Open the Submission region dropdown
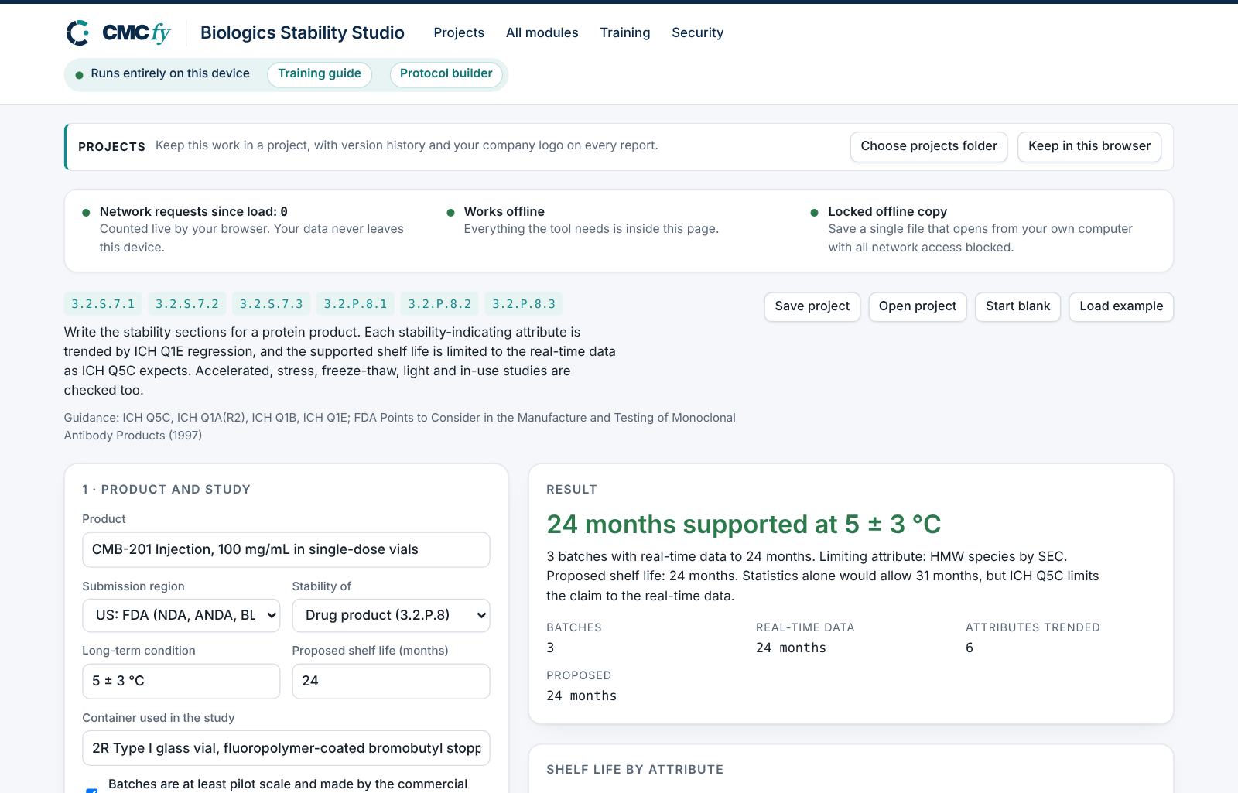1238x793 pixels. click(x=181, y=615)
